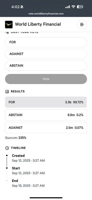
Task: Open the FOR result row showing 99.72%
Action: click(46, 102)
